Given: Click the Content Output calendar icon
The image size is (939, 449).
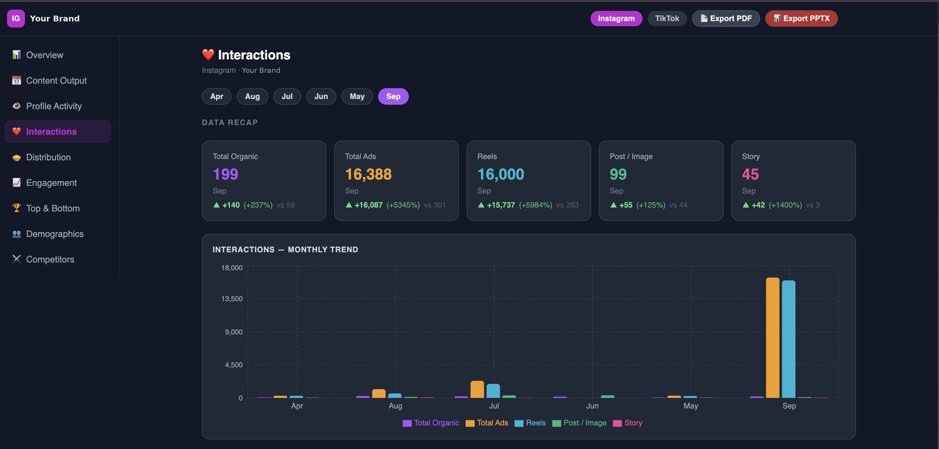Looking at the screenshot, I should 16,80.
